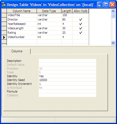This screenshot has width=117, height=124.
Task: Click the scroll up arrow in the column grid
Action: click(x=113, y=11)
